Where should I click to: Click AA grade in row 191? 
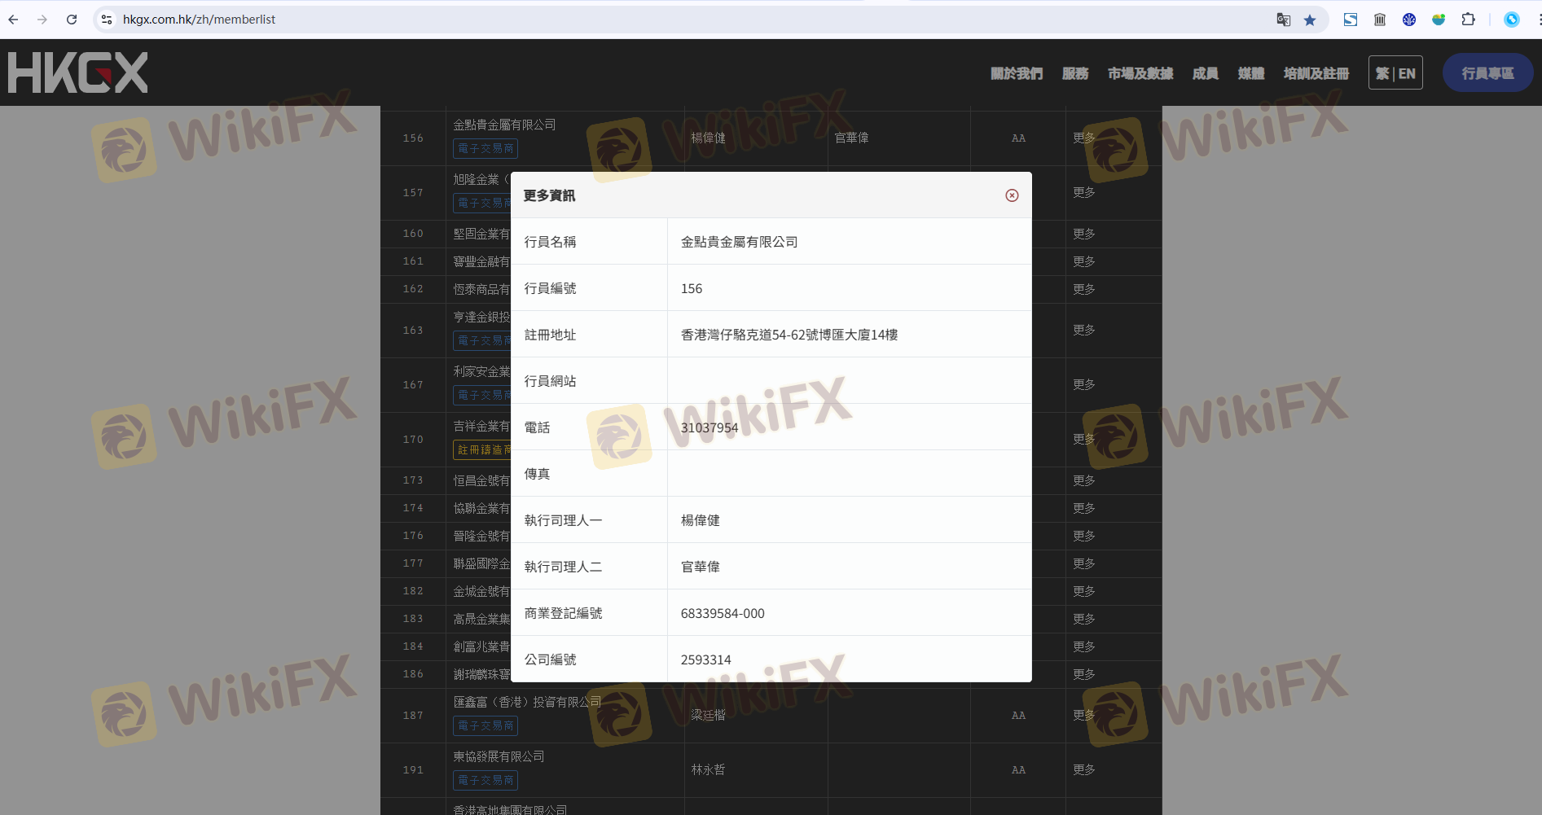point(1018,770)
